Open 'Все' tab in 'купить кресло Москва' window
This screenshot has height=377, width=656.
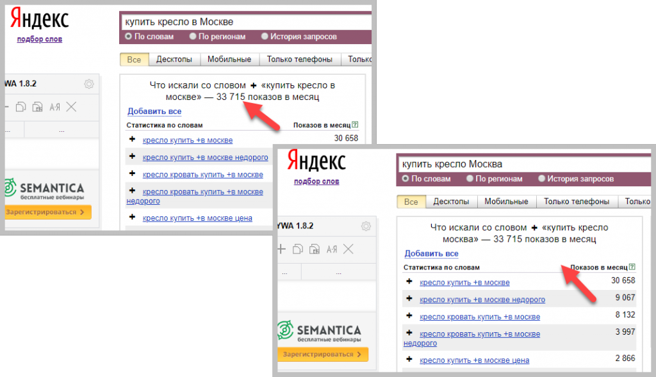[x=411, y=202]
